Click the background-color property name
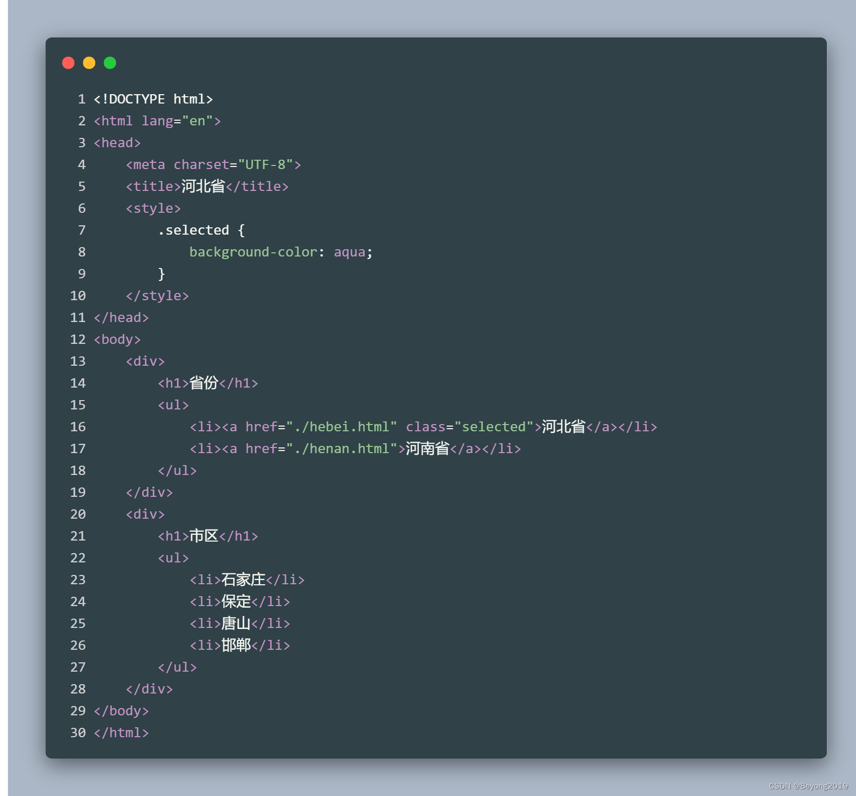Image resolution: width=856 pixels, height=796 pixels. pyautogui.click(x=253, y=252)
